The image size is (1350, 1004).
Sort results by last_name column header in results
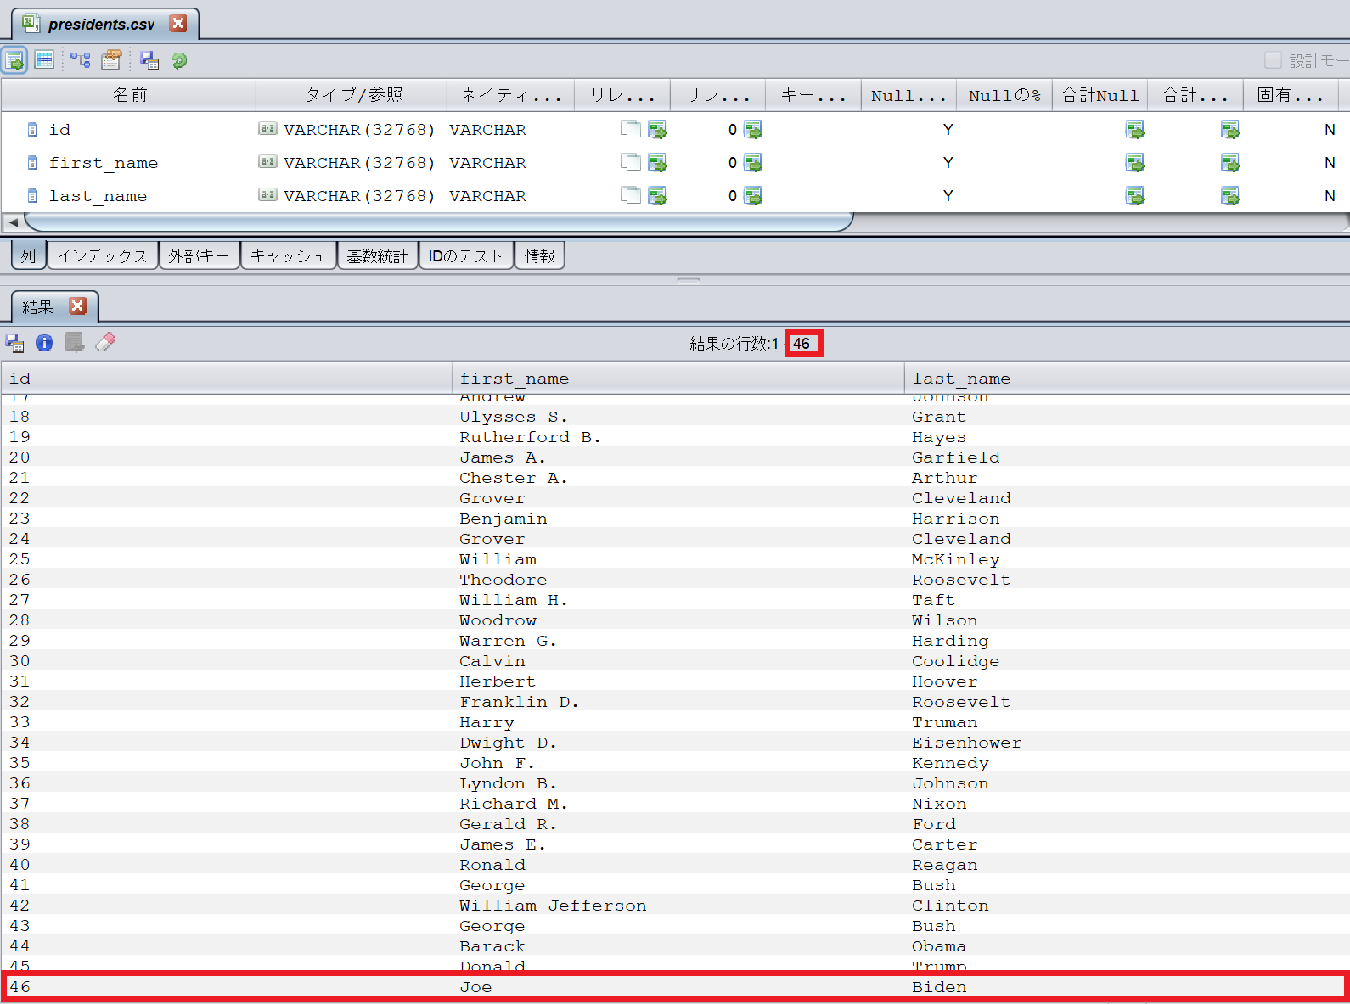pos(1128,379)
